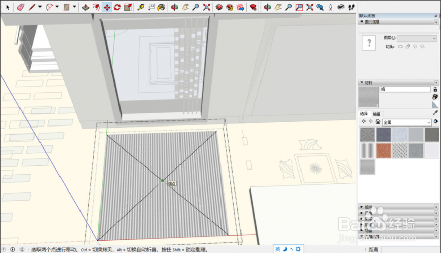This screenshot has width=441, height=253.
Task: Activate the Push/Pull tool
Action: coord(86,7)
